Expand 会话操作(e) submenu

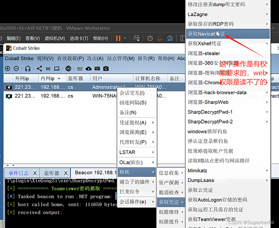coord(137,202)
